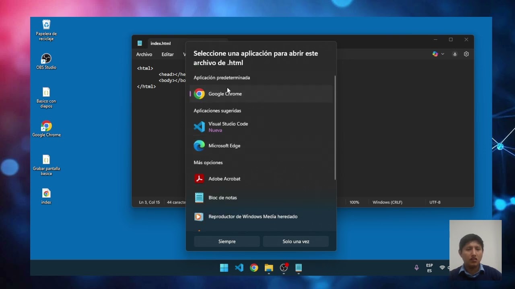
Task: Open the Editar menu in Notepad
Action: 168,54
